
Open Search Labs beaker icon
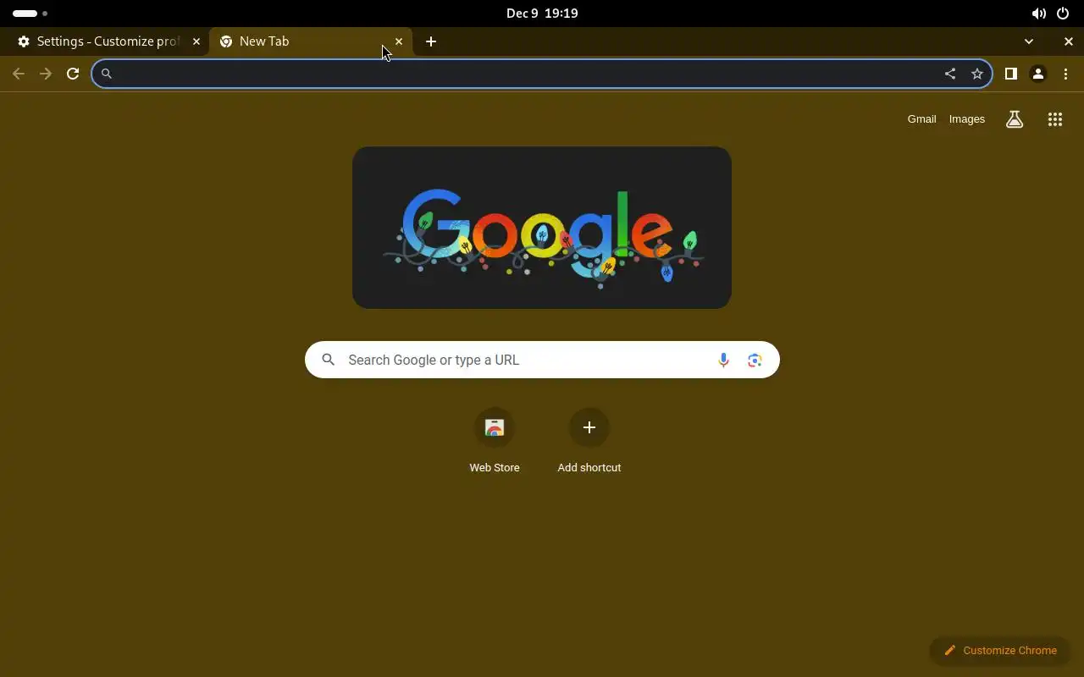pos(1015,119)
